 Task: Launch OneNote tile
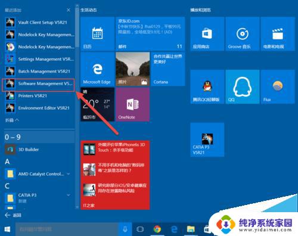[132, 104]
